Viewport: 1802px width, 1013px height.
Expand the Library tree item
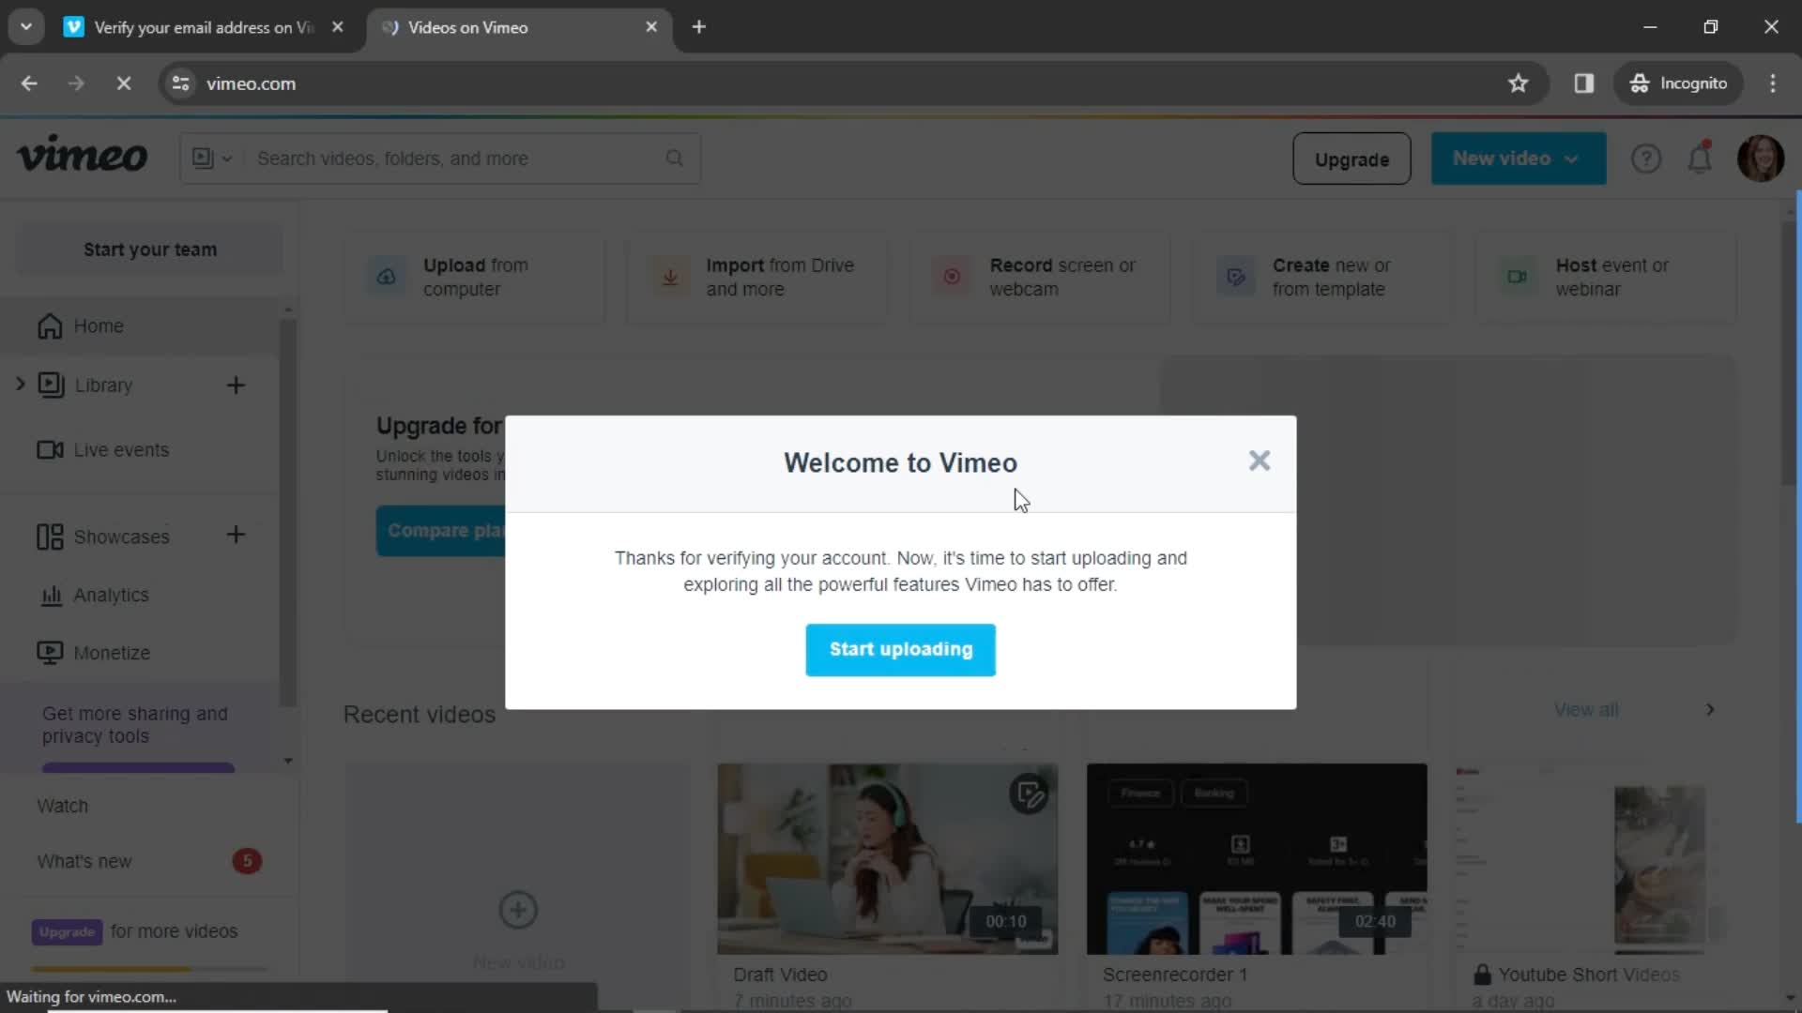tap(21, 384)
